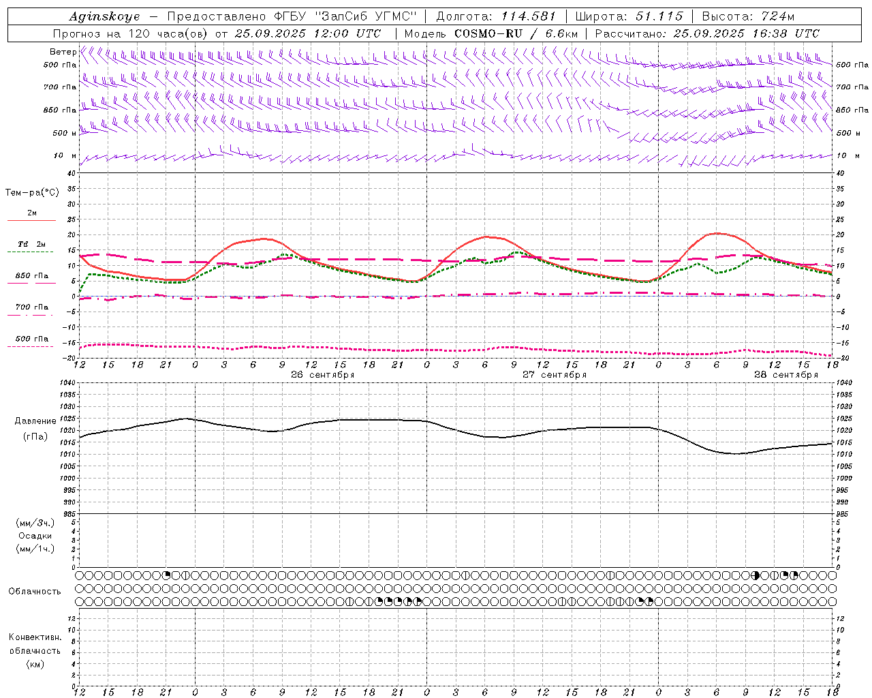Click the Конвективн. convective cloud label
Viewport: 872px width, 698px height.
pos(35,637)
